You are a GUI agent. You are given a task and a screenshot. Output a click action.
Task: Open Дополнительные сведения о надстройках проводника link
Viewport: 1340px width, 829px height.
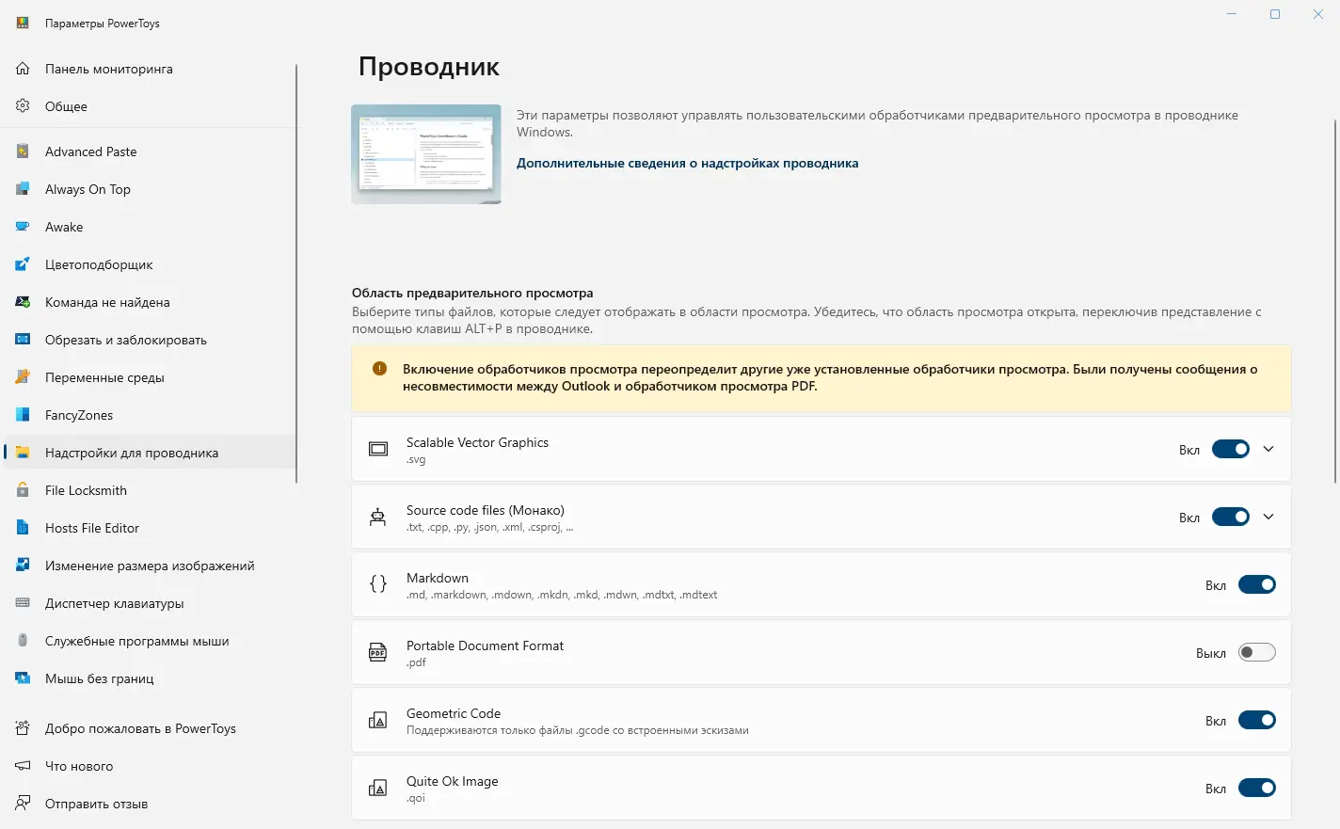(687, 163)
